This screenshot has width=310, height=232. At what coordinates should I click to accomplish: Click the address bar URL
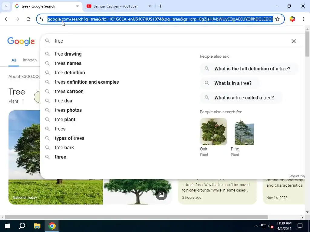(x=160, y=19)
